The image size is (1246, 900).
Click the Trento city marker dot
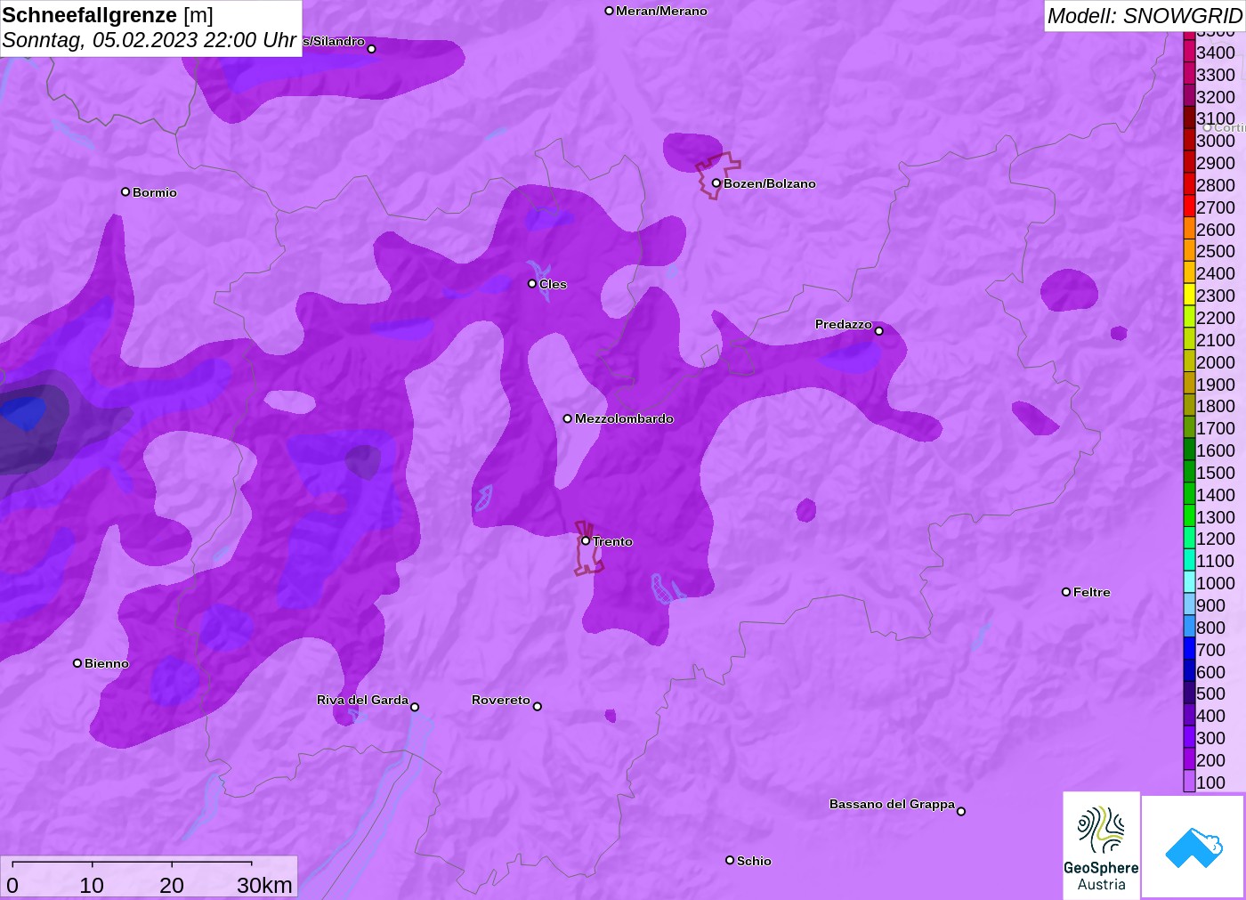click(586, 540)
